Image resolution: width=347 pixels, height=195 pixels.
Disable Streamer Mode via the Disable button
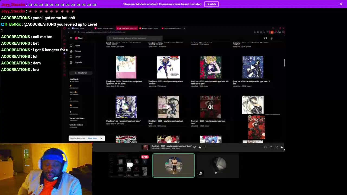(x=211, y=4)
